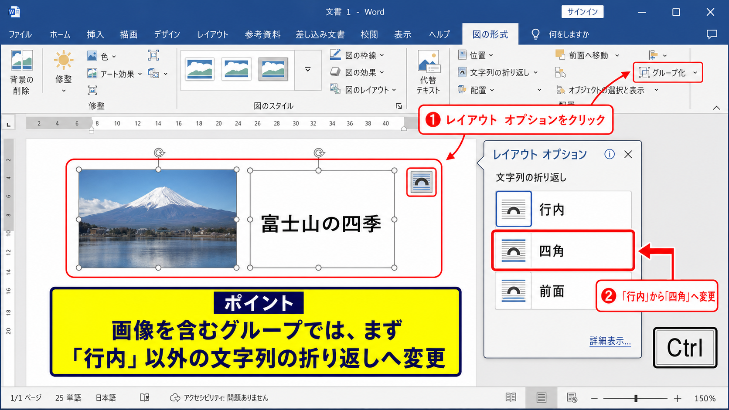Image resolution: width=729 pixels, height=410 pixels.
Task: Open the 図の形式 tab
Action: [x=490, y=34]
